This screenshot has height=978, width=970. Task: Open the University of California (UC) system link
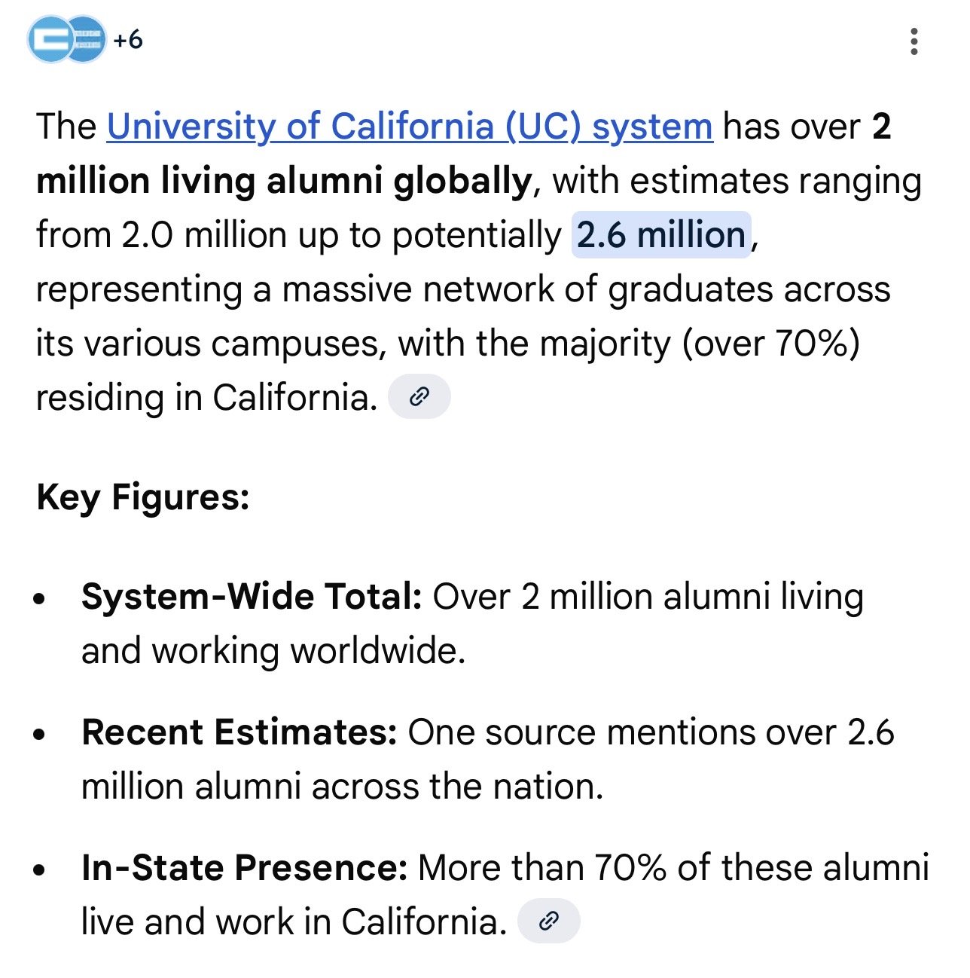(x=409, y=127)
